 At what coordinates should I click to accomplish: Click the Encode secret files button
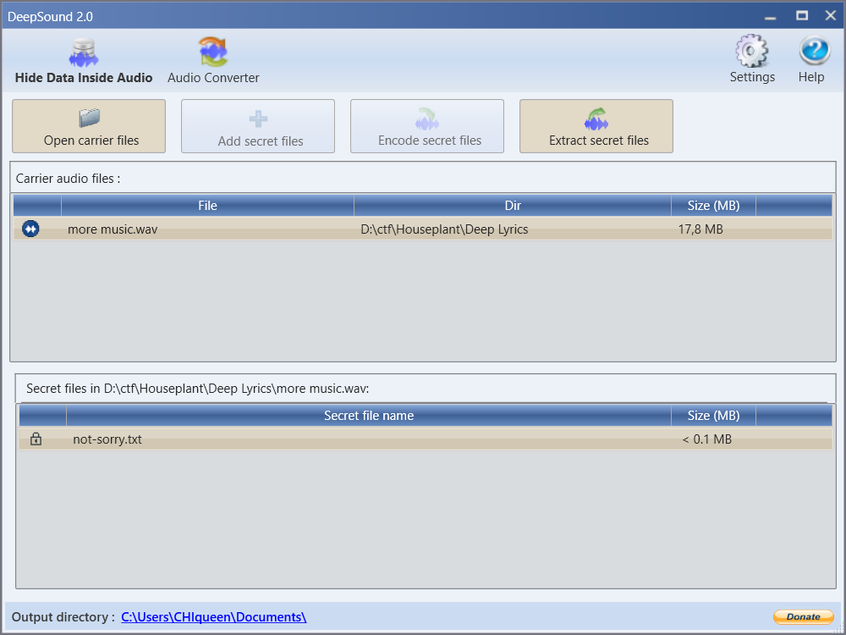[x=427, y=126]
